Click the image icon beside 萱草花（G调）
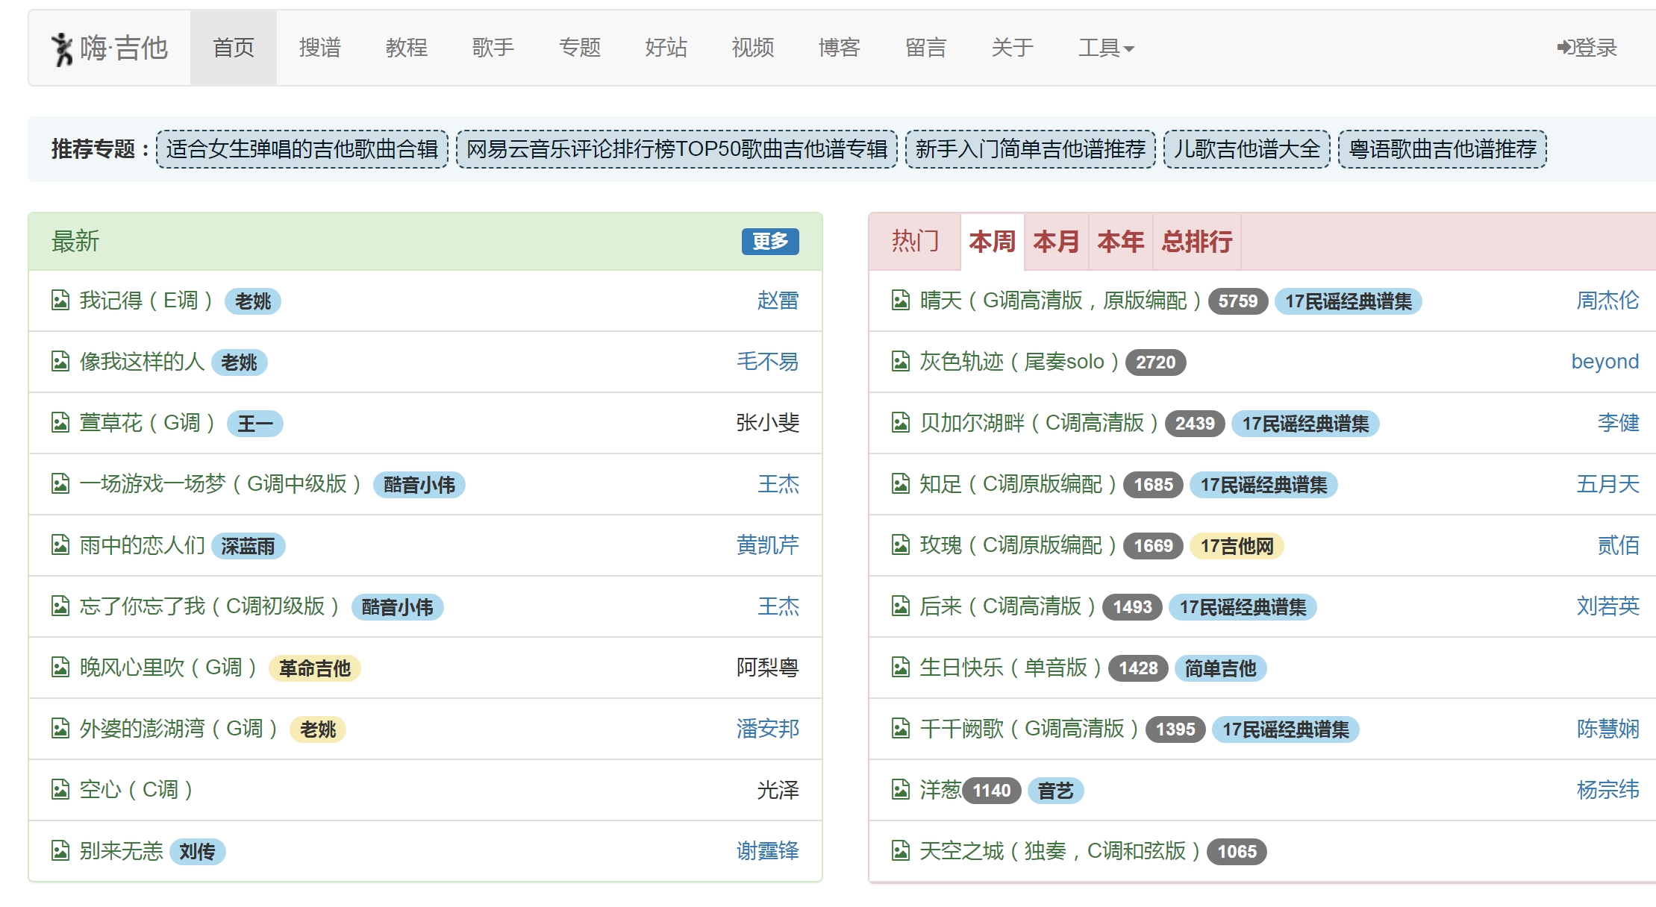Viewport: 1656px width, 907px height. [x=60, y=423]
